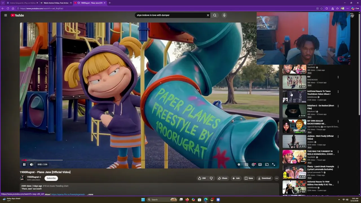Open Riri video thumbnail
Image resolution: width=361 pixels, height=203 pixels.
(294, 82)
